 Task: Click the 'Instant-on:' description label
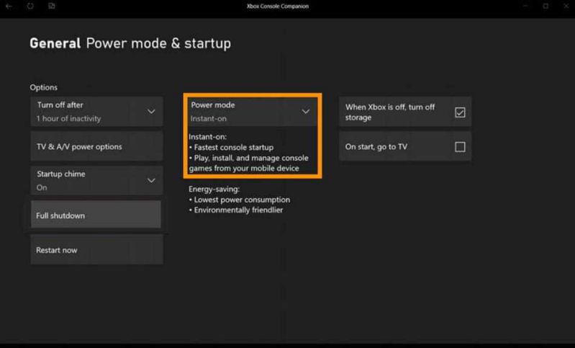[x=207, y=137]
